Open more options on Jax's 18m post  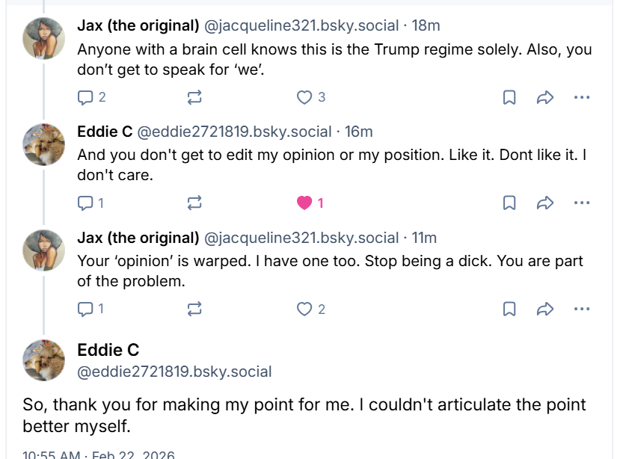pos(582,97)
